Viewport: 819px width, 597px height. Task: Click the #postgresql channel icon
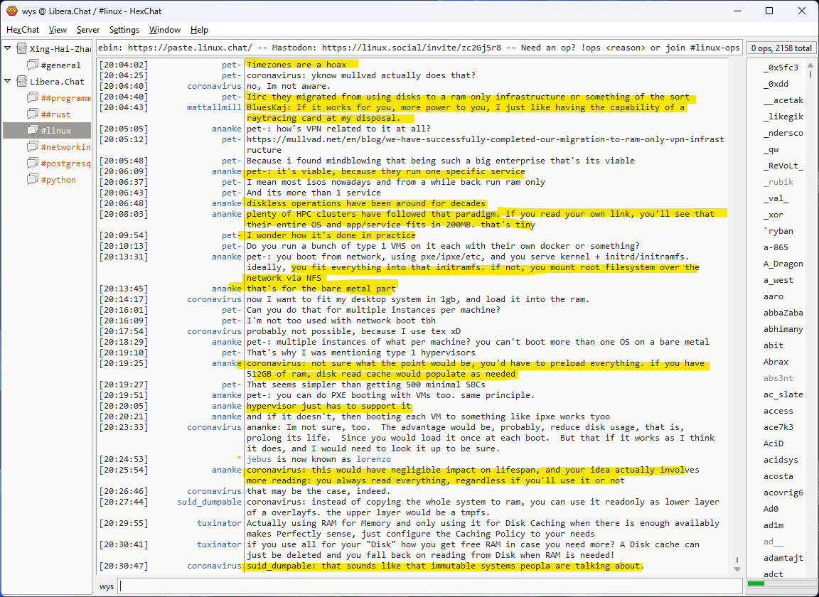click(32, 163)
